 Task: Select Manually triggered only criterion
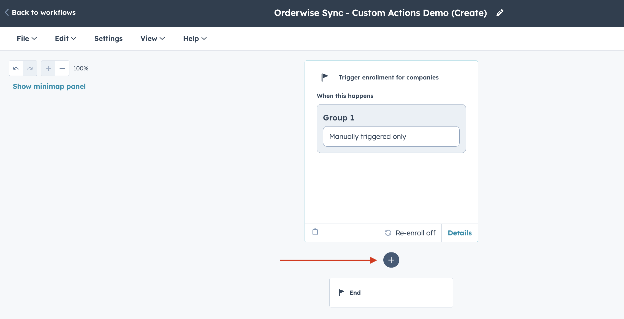click(391, 136)
